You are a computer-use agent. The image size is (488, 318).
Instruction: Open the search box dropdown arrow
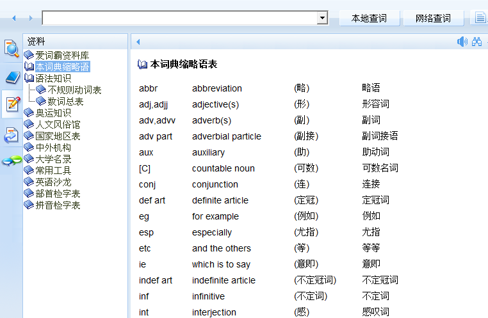(x=322, y=18)
